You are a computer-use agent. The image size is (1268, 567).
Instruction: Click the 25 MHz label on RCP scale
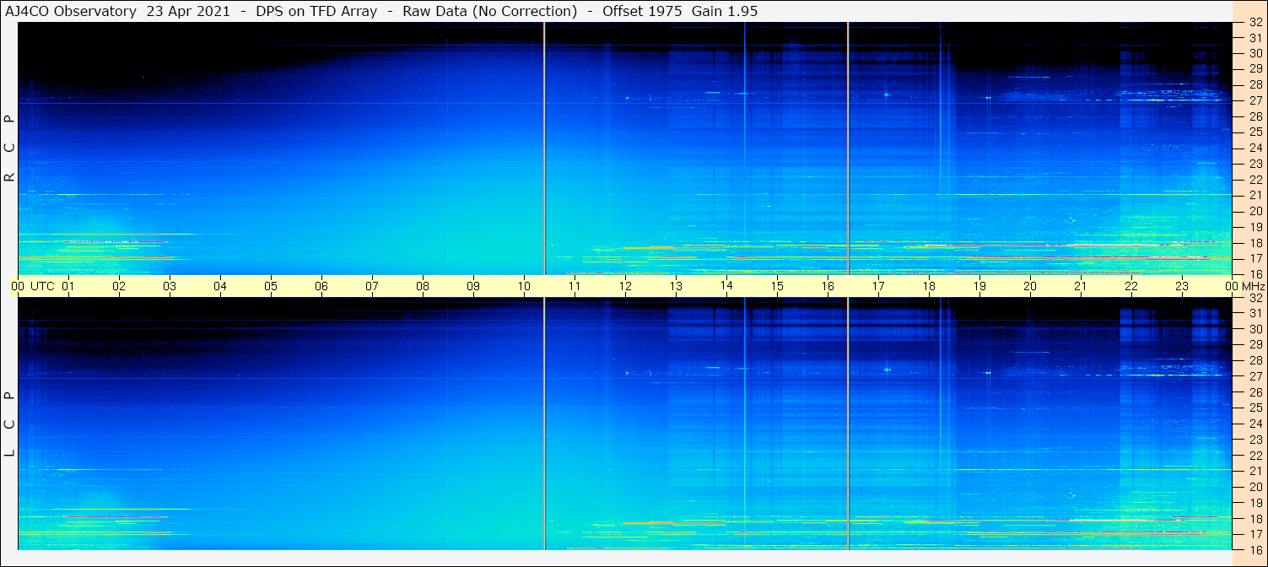click(1255, 132)
